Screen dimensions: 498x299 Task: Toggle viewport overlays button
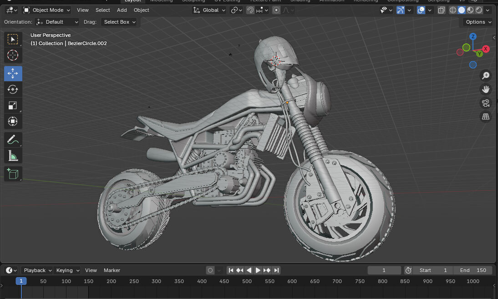pos(421,10)
